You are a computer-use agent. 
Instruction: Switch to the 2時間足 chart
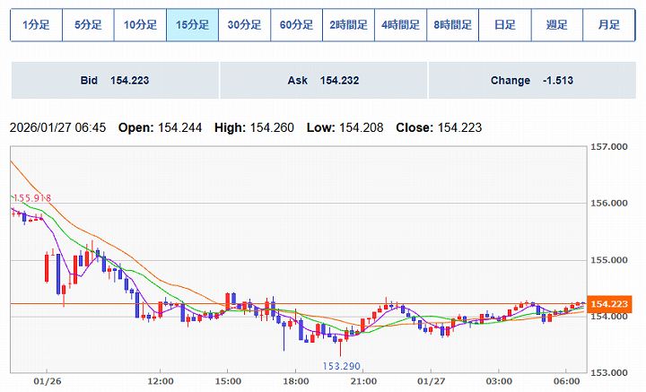point(348,25)
